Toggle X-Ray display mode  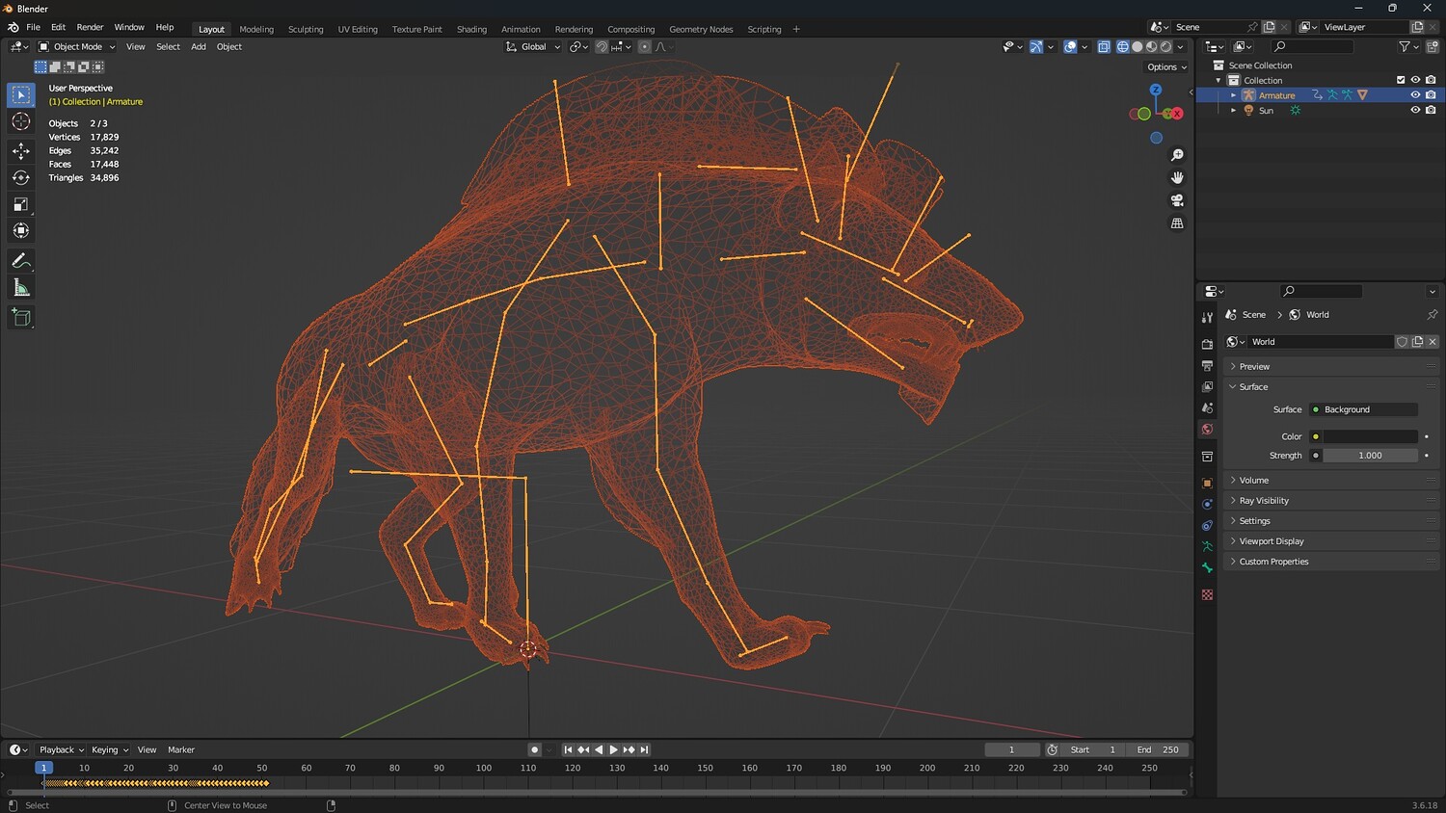[1104, 46]
